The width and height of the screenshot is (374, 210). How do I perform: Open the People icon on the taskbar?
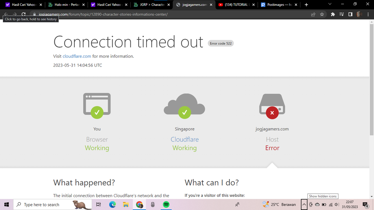tap(238, 204)
